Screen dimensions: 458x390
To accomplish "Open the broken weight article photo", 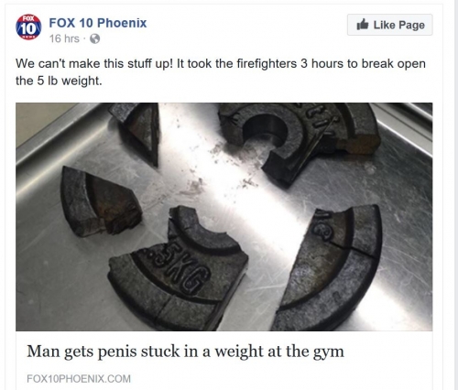I will (224, 217).
